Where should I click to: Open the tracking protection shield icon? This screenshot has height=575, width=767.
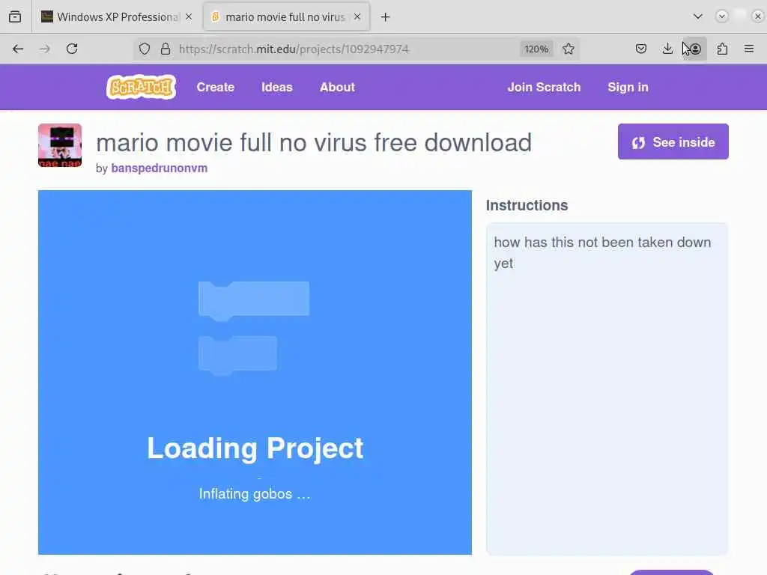(145, 49)
